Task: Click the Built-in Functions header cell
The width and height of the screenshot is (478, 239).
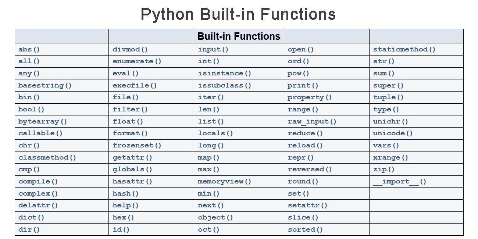Action: [x=239, y=36]
